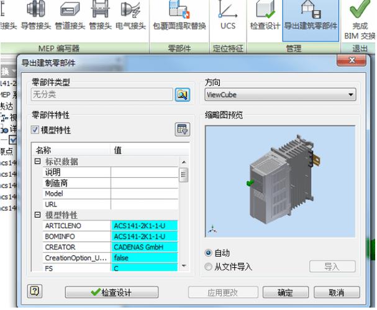Open the 方向 ViewCube dropdown
377x310 pixels.
point(280,95)
